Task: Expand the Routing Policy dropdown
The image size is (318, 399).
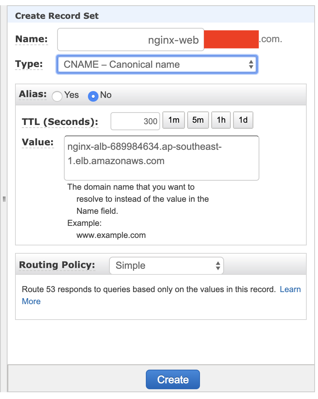Action: 166,266
